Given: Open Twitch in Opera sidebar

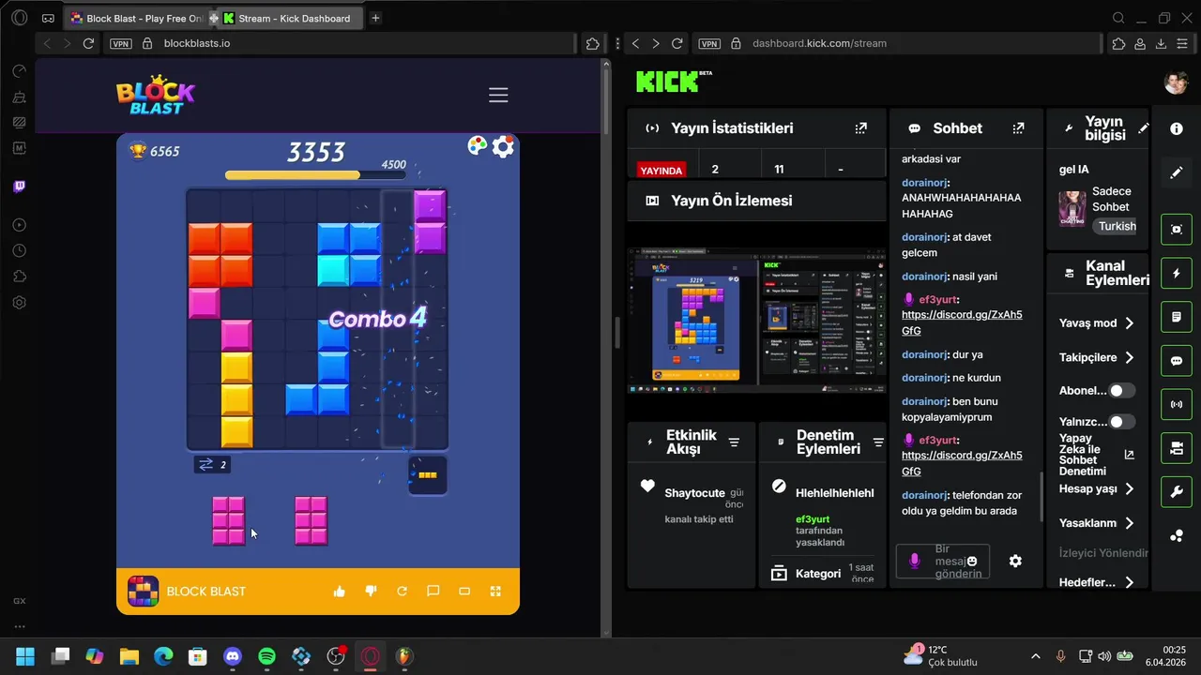Looking at the screenshot, I should (x=20, y=187).
